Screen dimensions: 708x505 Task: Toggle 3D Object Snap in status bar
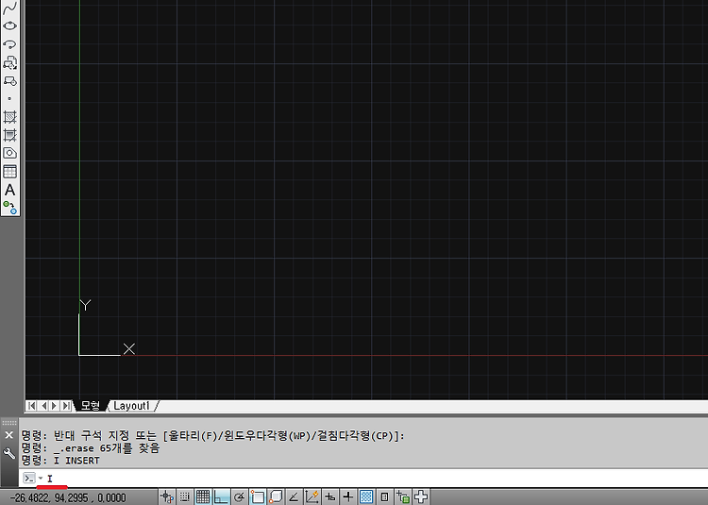(276, 497)
